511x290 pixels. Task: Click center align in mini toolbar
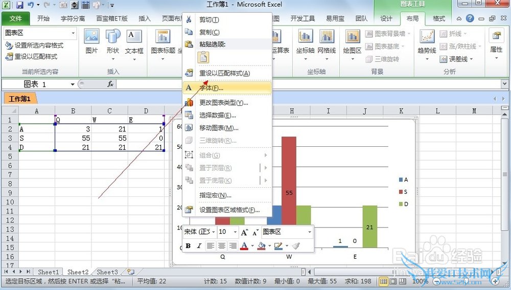point(222,246)
